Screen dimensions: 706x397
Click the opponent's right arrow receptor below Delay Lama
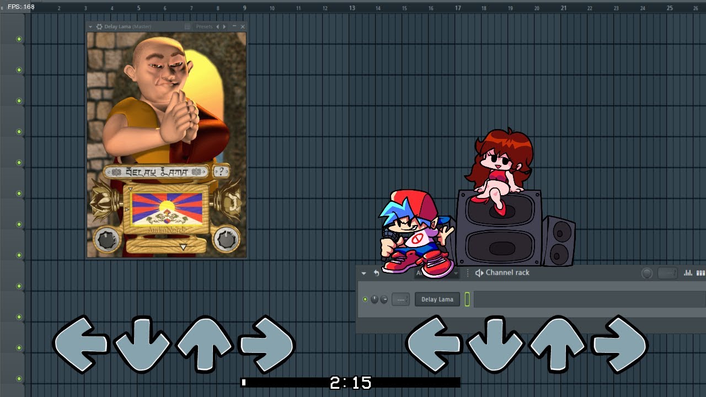pos(267,344)
